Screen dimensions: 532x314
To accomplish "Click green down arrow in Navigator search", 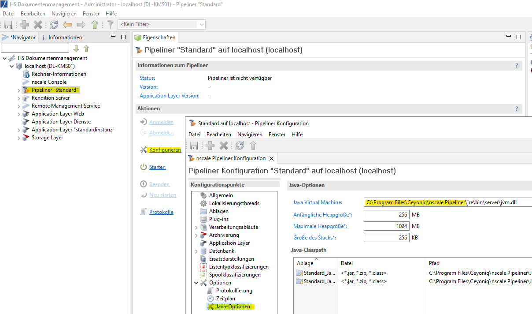I will (x=76, y=49).
